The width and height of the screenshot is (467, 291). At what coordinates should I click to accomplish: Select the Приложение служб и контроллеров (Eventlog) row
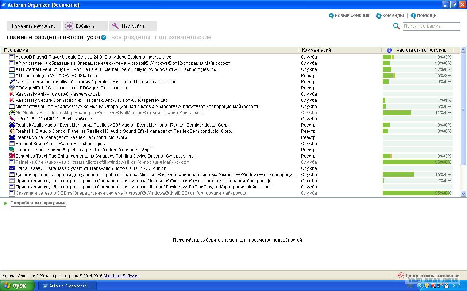coord(231,181)
